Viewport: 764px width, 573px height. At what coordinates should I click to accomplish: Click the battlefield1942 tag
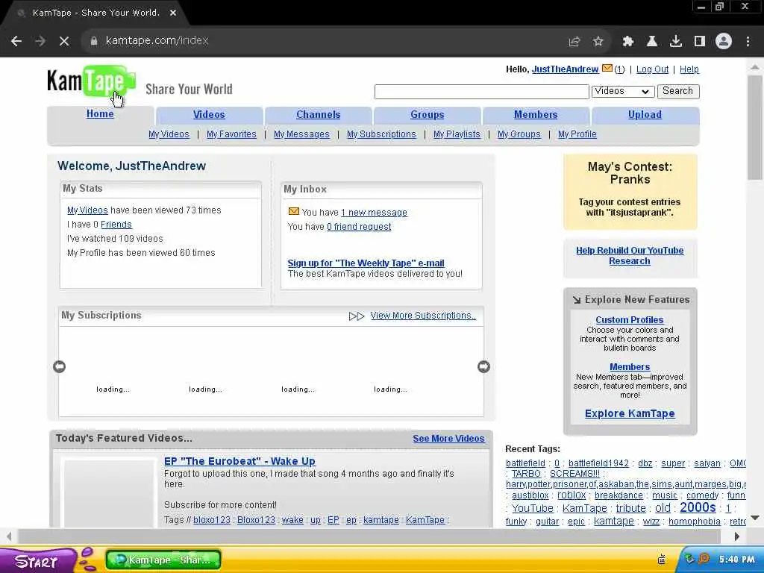(x=598, y=463)
